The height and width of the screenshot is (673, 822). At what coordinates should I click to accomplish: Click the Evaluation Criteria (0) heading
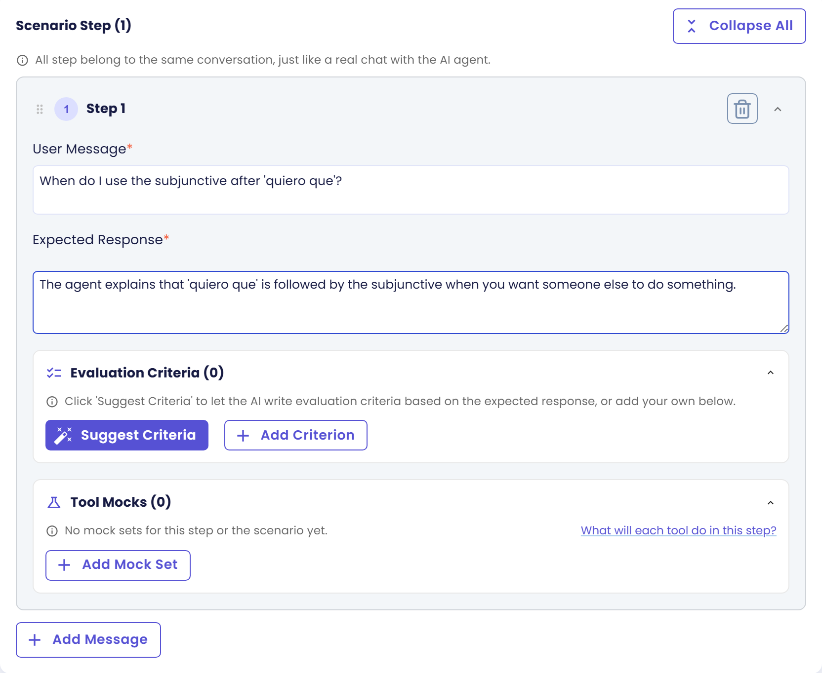click(x=147, y=373)
